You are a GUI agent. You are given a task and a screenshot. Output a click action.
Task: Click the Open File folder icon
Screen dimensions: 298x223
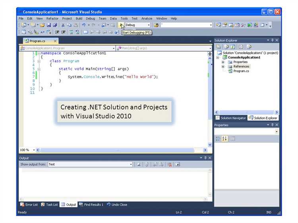(43, 25)
